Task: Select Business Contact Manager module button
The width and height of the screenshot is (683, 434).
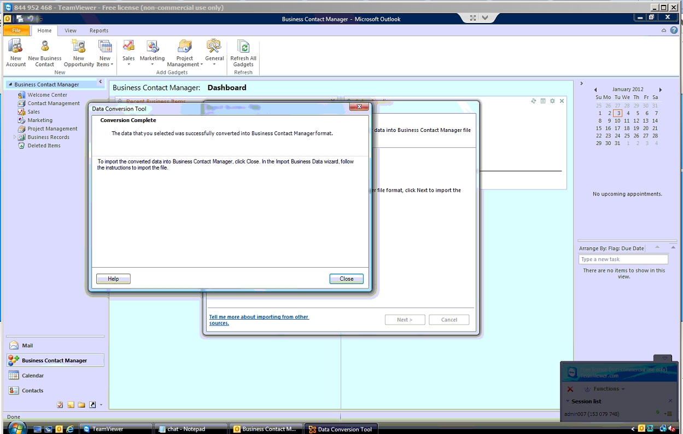Action: (55, 360)
